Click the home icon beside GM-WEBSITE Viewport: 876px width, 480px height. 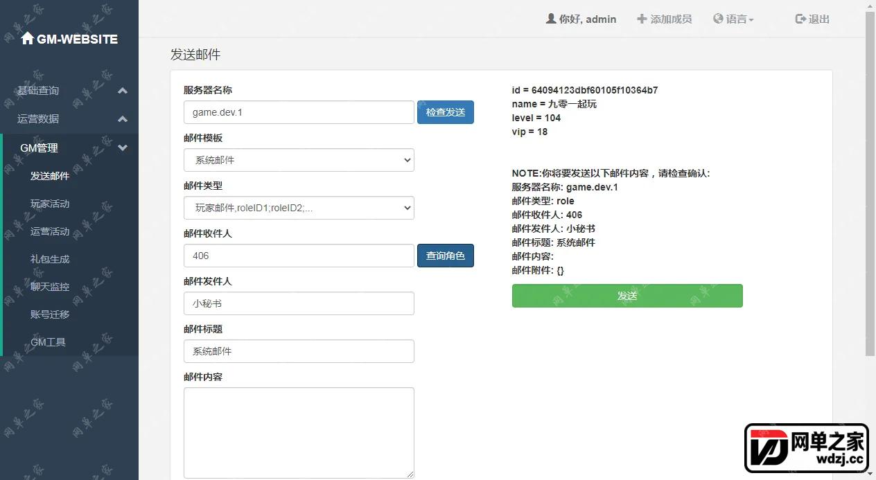[x=27, y=39]
